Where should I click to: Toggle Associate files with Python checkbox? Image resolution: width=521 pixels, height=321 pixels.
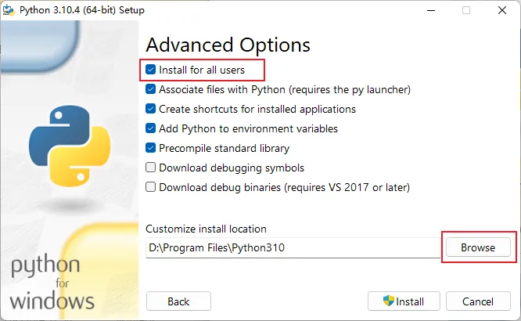point(150,89)
